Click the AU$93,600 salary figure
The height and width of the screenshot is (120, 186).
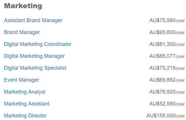(162, 32)
